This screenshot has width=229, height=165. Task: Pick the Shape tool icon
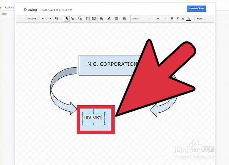point(80,19)
